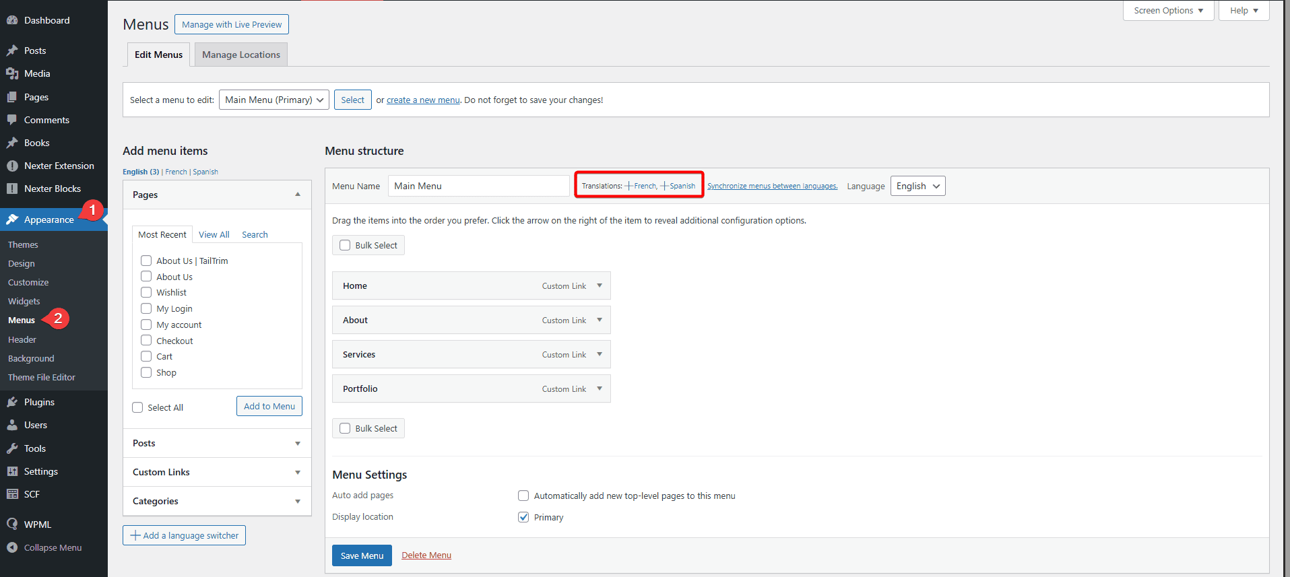Switch to the Manage Locations tab
Image resolution: width=1290 pixels, height=577 pixels.
[240, 55]
